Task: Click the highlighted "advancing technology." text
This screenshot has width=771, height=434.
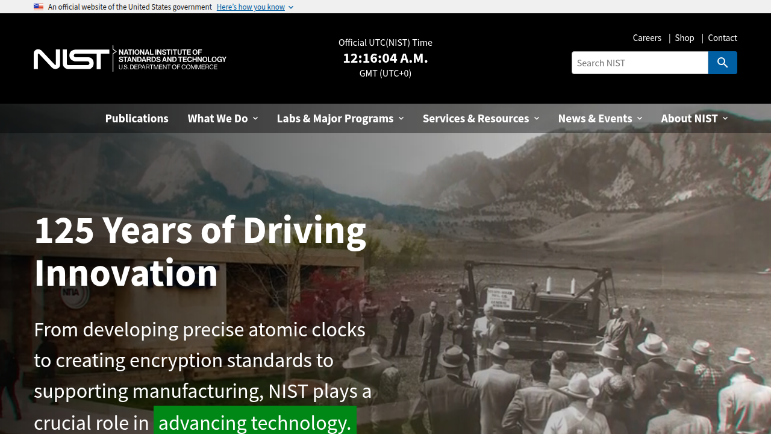Action: click(255, 422)
